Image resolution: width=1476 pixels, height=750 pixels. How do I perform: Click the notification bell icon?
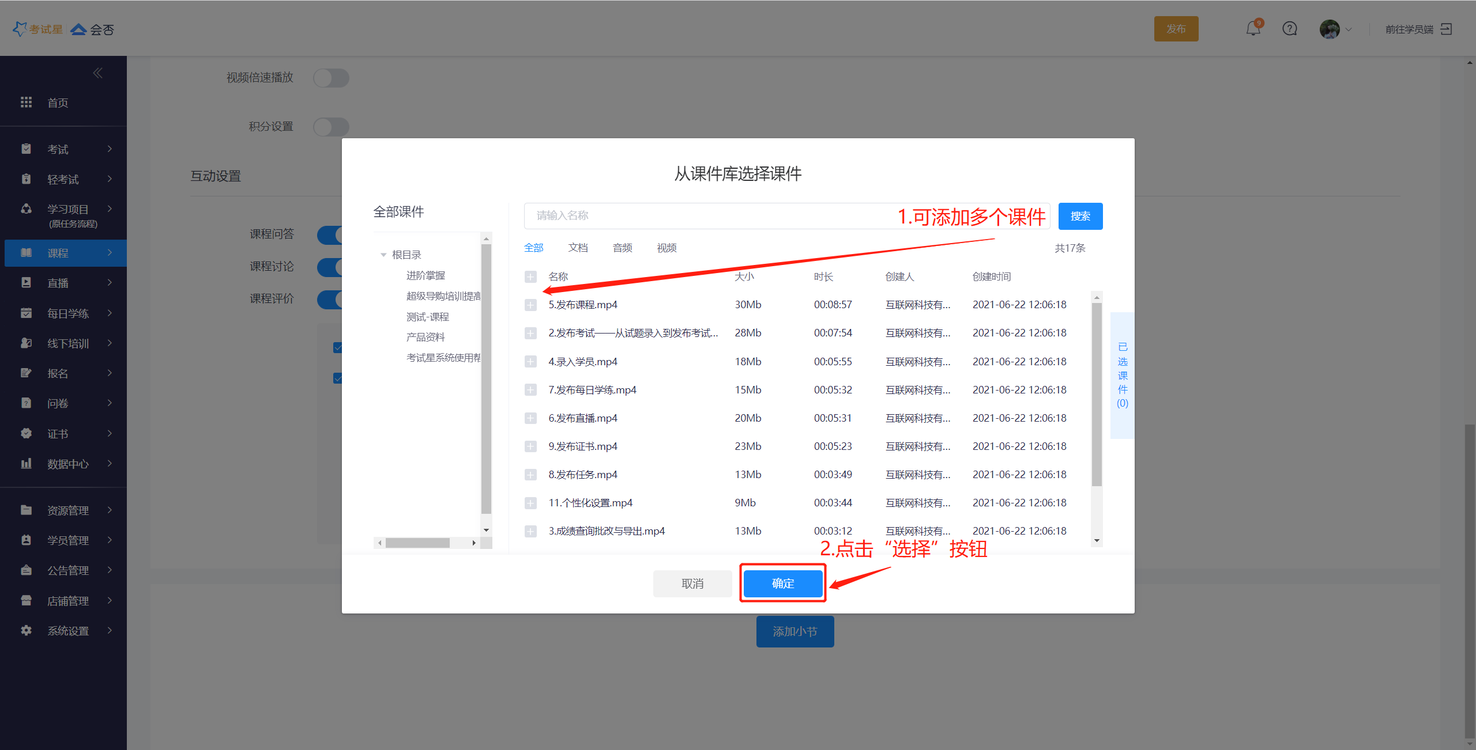[1252, 29]
